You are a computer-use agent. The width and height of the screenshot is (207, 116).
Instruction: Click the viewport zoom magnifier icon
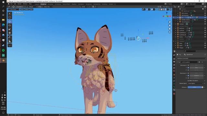pos(170,22)
